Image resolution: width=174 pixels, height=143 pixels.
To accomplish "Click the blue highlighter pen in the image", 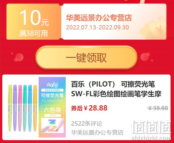I will (x=30, y=108).
